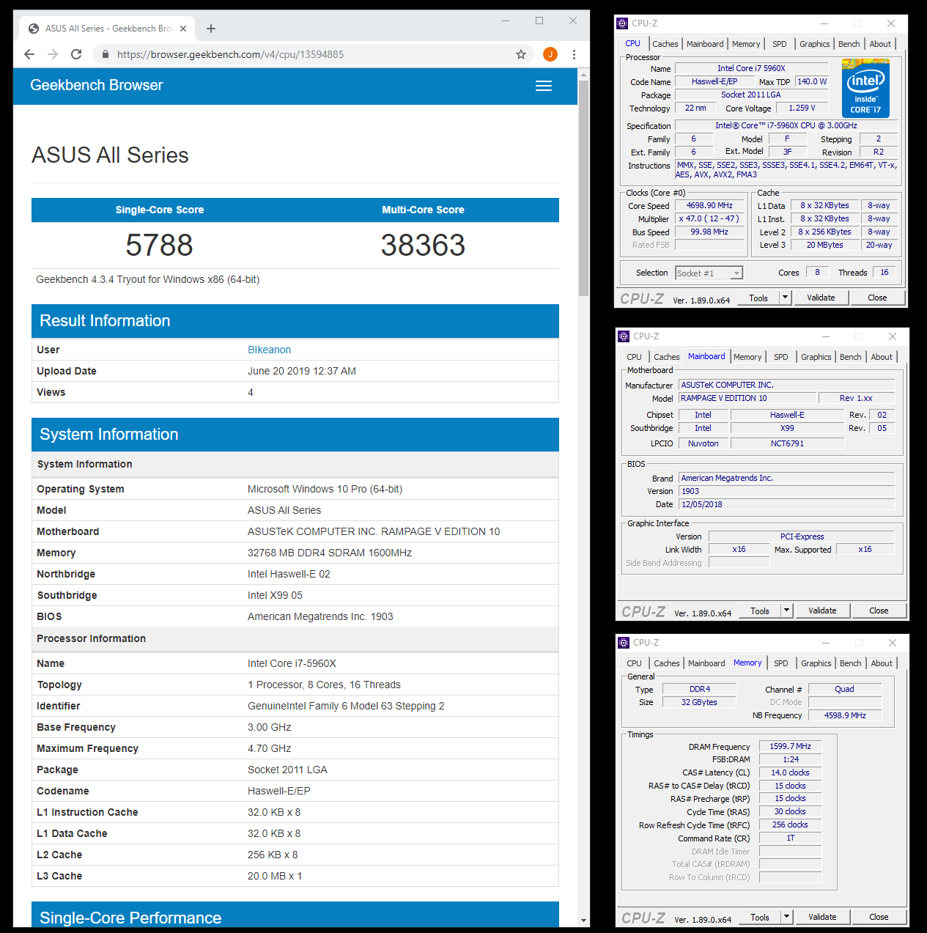Open the Socket #1 selection dropdown

click(x=709, y=273)
